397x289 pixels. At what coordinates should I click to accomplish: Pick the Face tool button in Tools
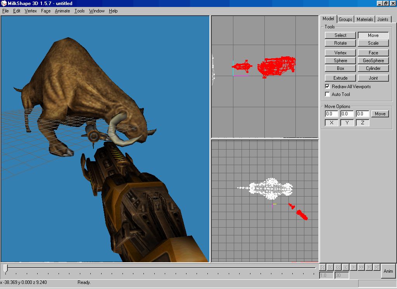tap(373, 53)
